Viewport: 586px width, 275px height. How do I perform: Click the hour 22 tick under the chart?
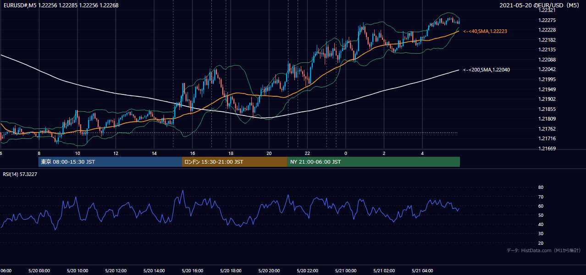(308, 153)
